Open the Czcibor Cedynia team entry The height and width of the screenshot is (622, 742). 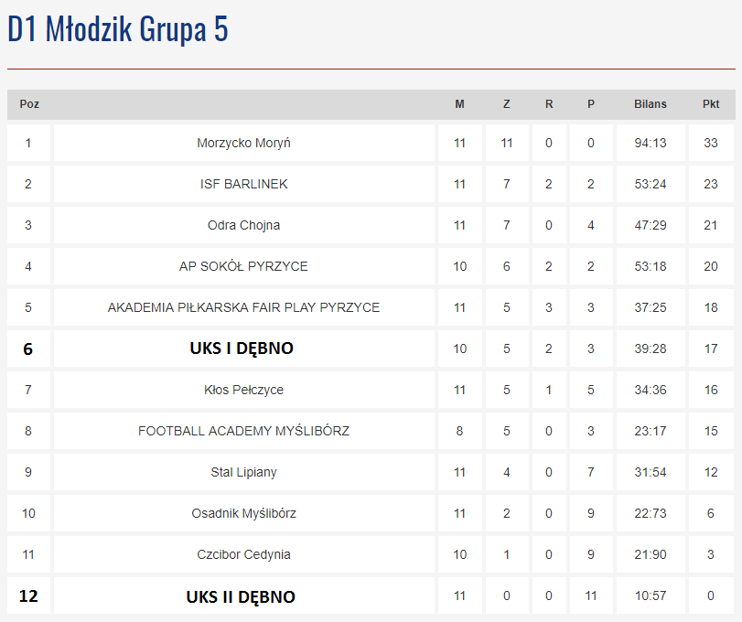(x=243, y=554)
